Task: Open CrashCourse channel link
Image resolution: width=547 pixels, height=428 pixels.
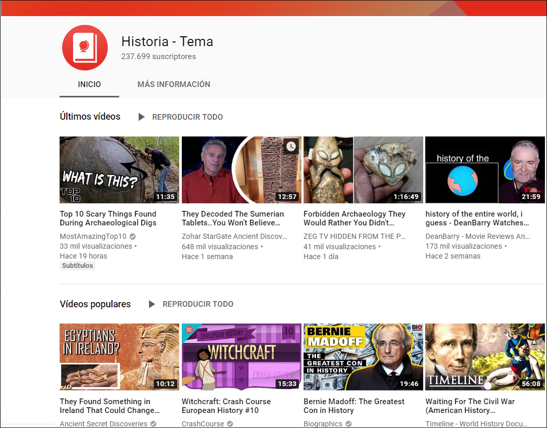Action: [203, 424]
